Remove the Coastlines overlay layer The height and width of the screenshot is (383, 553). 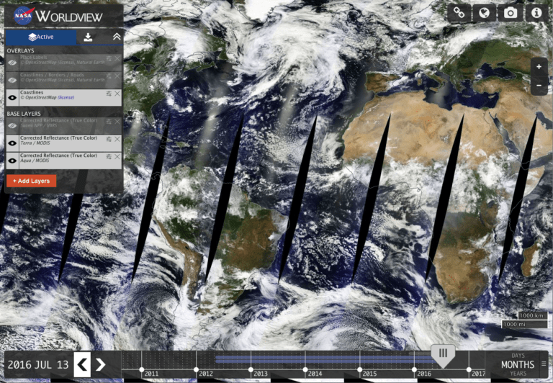tap(117, 94)
